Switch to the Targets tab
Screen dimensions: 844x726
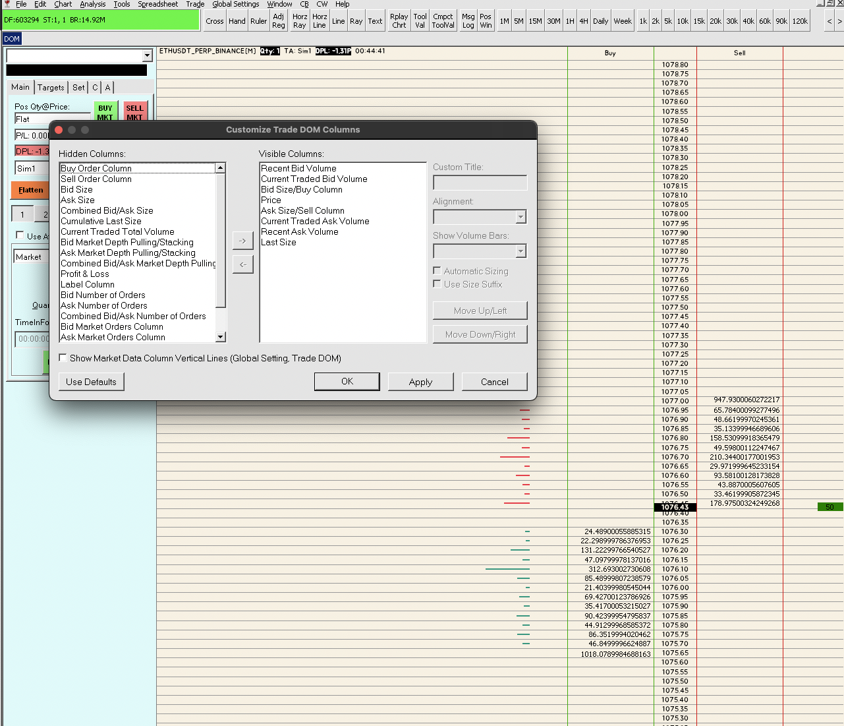(51, 87)
